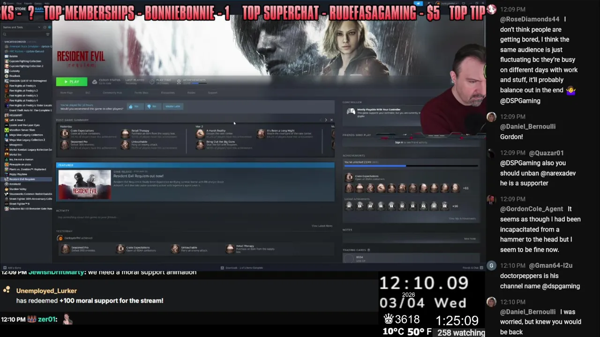The image size is (600, 337).
Task: Click the Trading Cards help question mark
Action: click(368, 250)
